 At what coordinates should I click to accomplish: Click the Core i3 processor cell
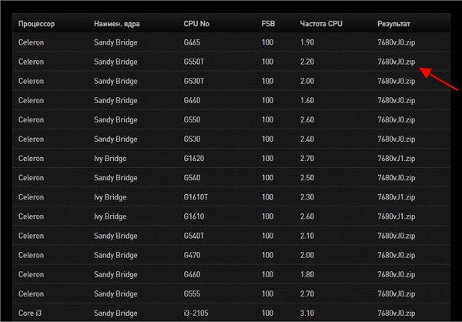30,314
